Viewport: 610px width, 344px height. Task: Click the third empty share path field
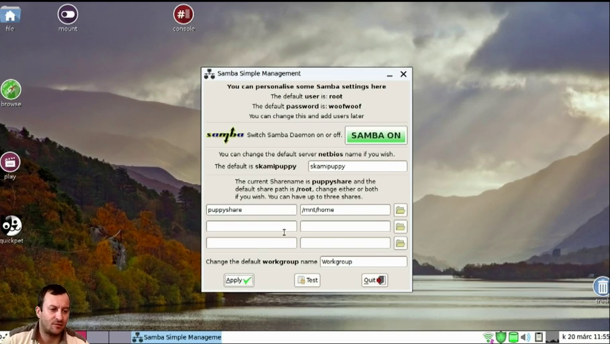(x=345, y=243)
